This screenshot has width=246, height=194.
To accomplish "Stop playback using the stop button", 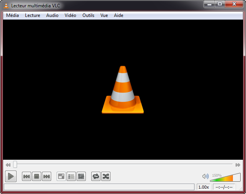I will point(37,176).
